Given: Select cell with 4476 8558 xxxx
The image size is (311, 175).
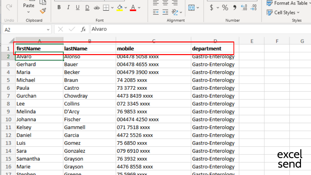Looking at the screenshot, I should (153, 167).
